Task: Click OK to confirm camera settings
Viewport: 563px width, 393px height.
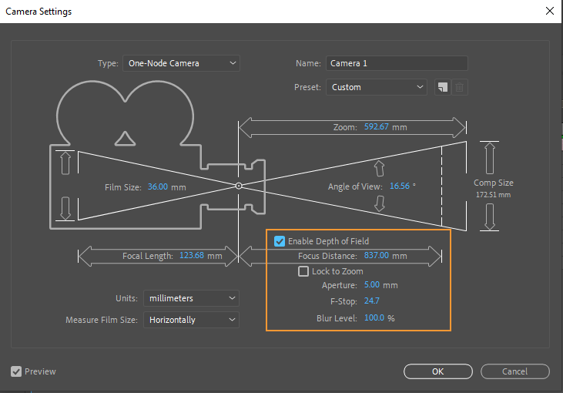Action: (x=438, y=371)
